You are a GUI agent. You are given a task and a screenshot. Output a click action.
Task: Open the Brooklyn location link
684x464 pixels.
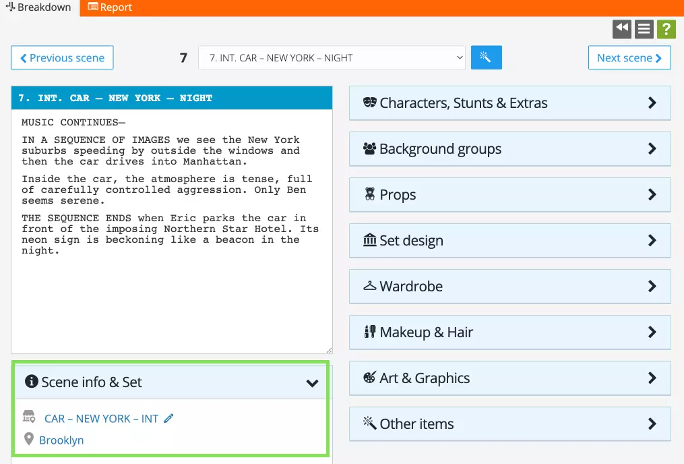tap(62, 439)
